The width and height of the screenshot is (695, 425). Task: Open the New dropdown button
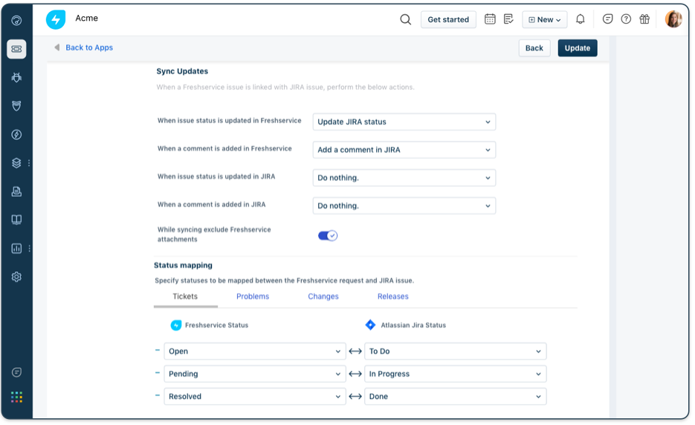pos(544,20)
